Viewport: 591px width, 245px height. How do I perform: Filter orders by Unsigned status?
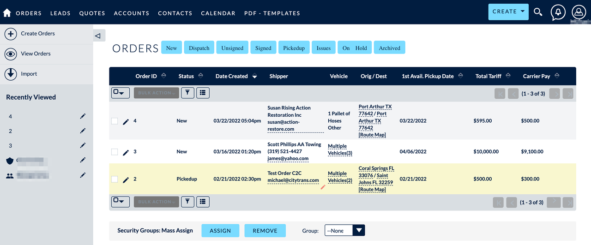[232, 48]
